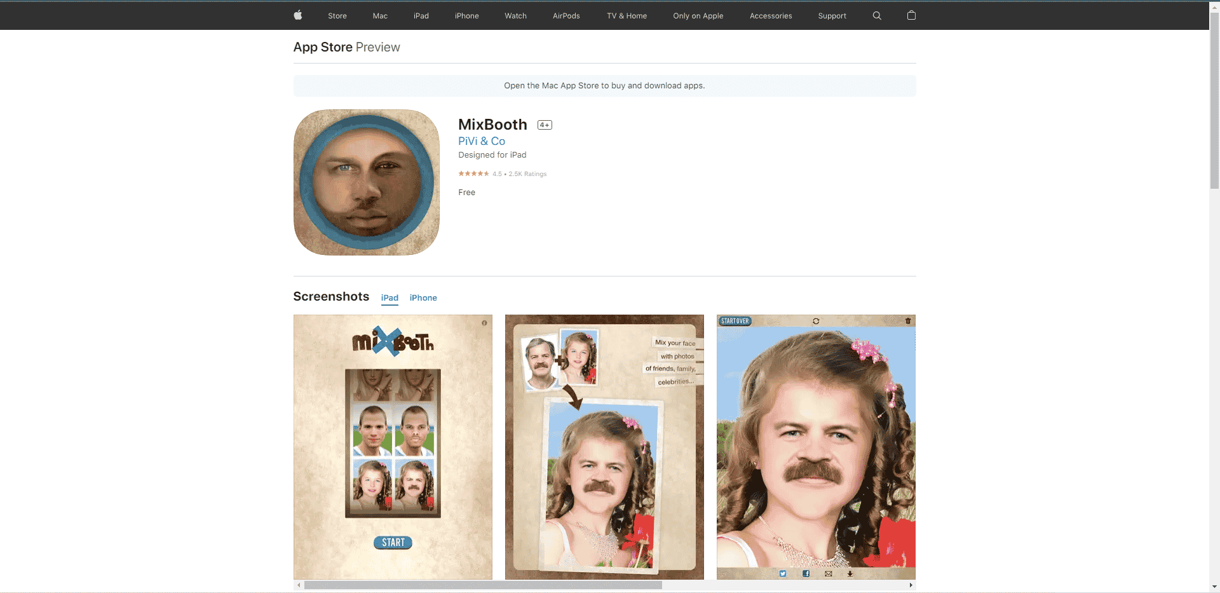Image resolution: width=1220 pixels, height=593 pixels.
Task: Click the star rating icons
Action: coord(473,174)
